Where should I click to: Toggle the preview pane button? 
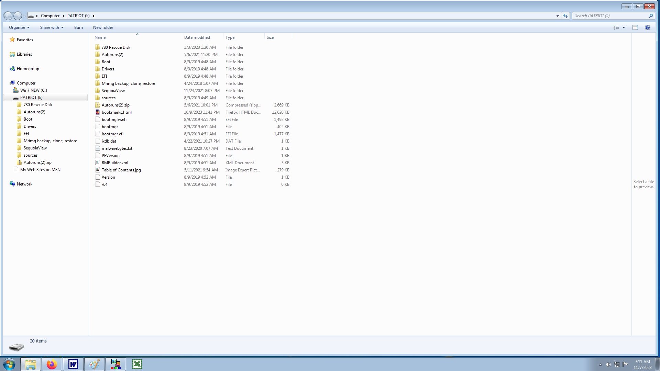coord(635,27)
